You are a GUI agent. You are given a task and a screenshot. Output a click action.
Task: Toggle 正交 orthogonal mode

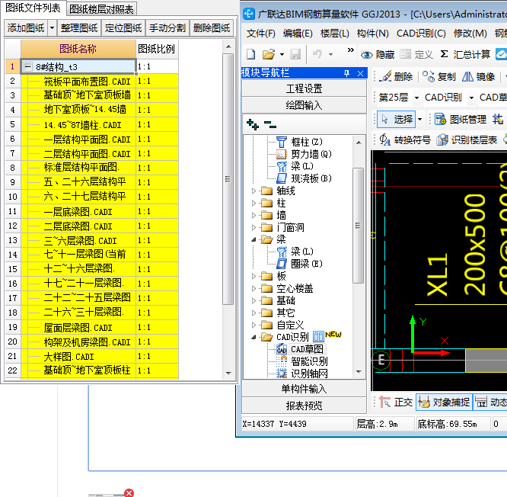396,402
